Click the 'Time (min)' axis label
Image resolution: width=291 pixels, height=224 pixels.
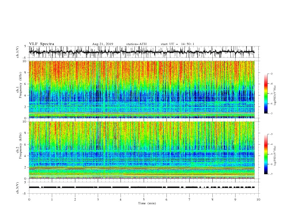pos(147,203)
